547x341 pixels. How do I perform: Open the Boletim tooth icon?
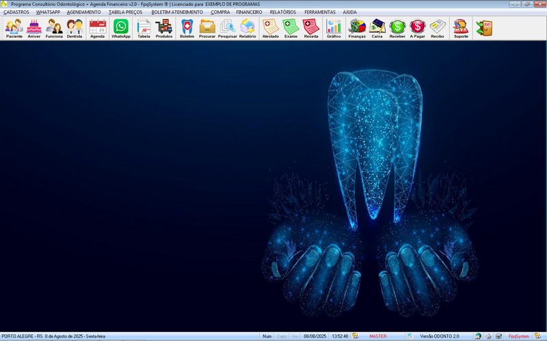[187, 27]
